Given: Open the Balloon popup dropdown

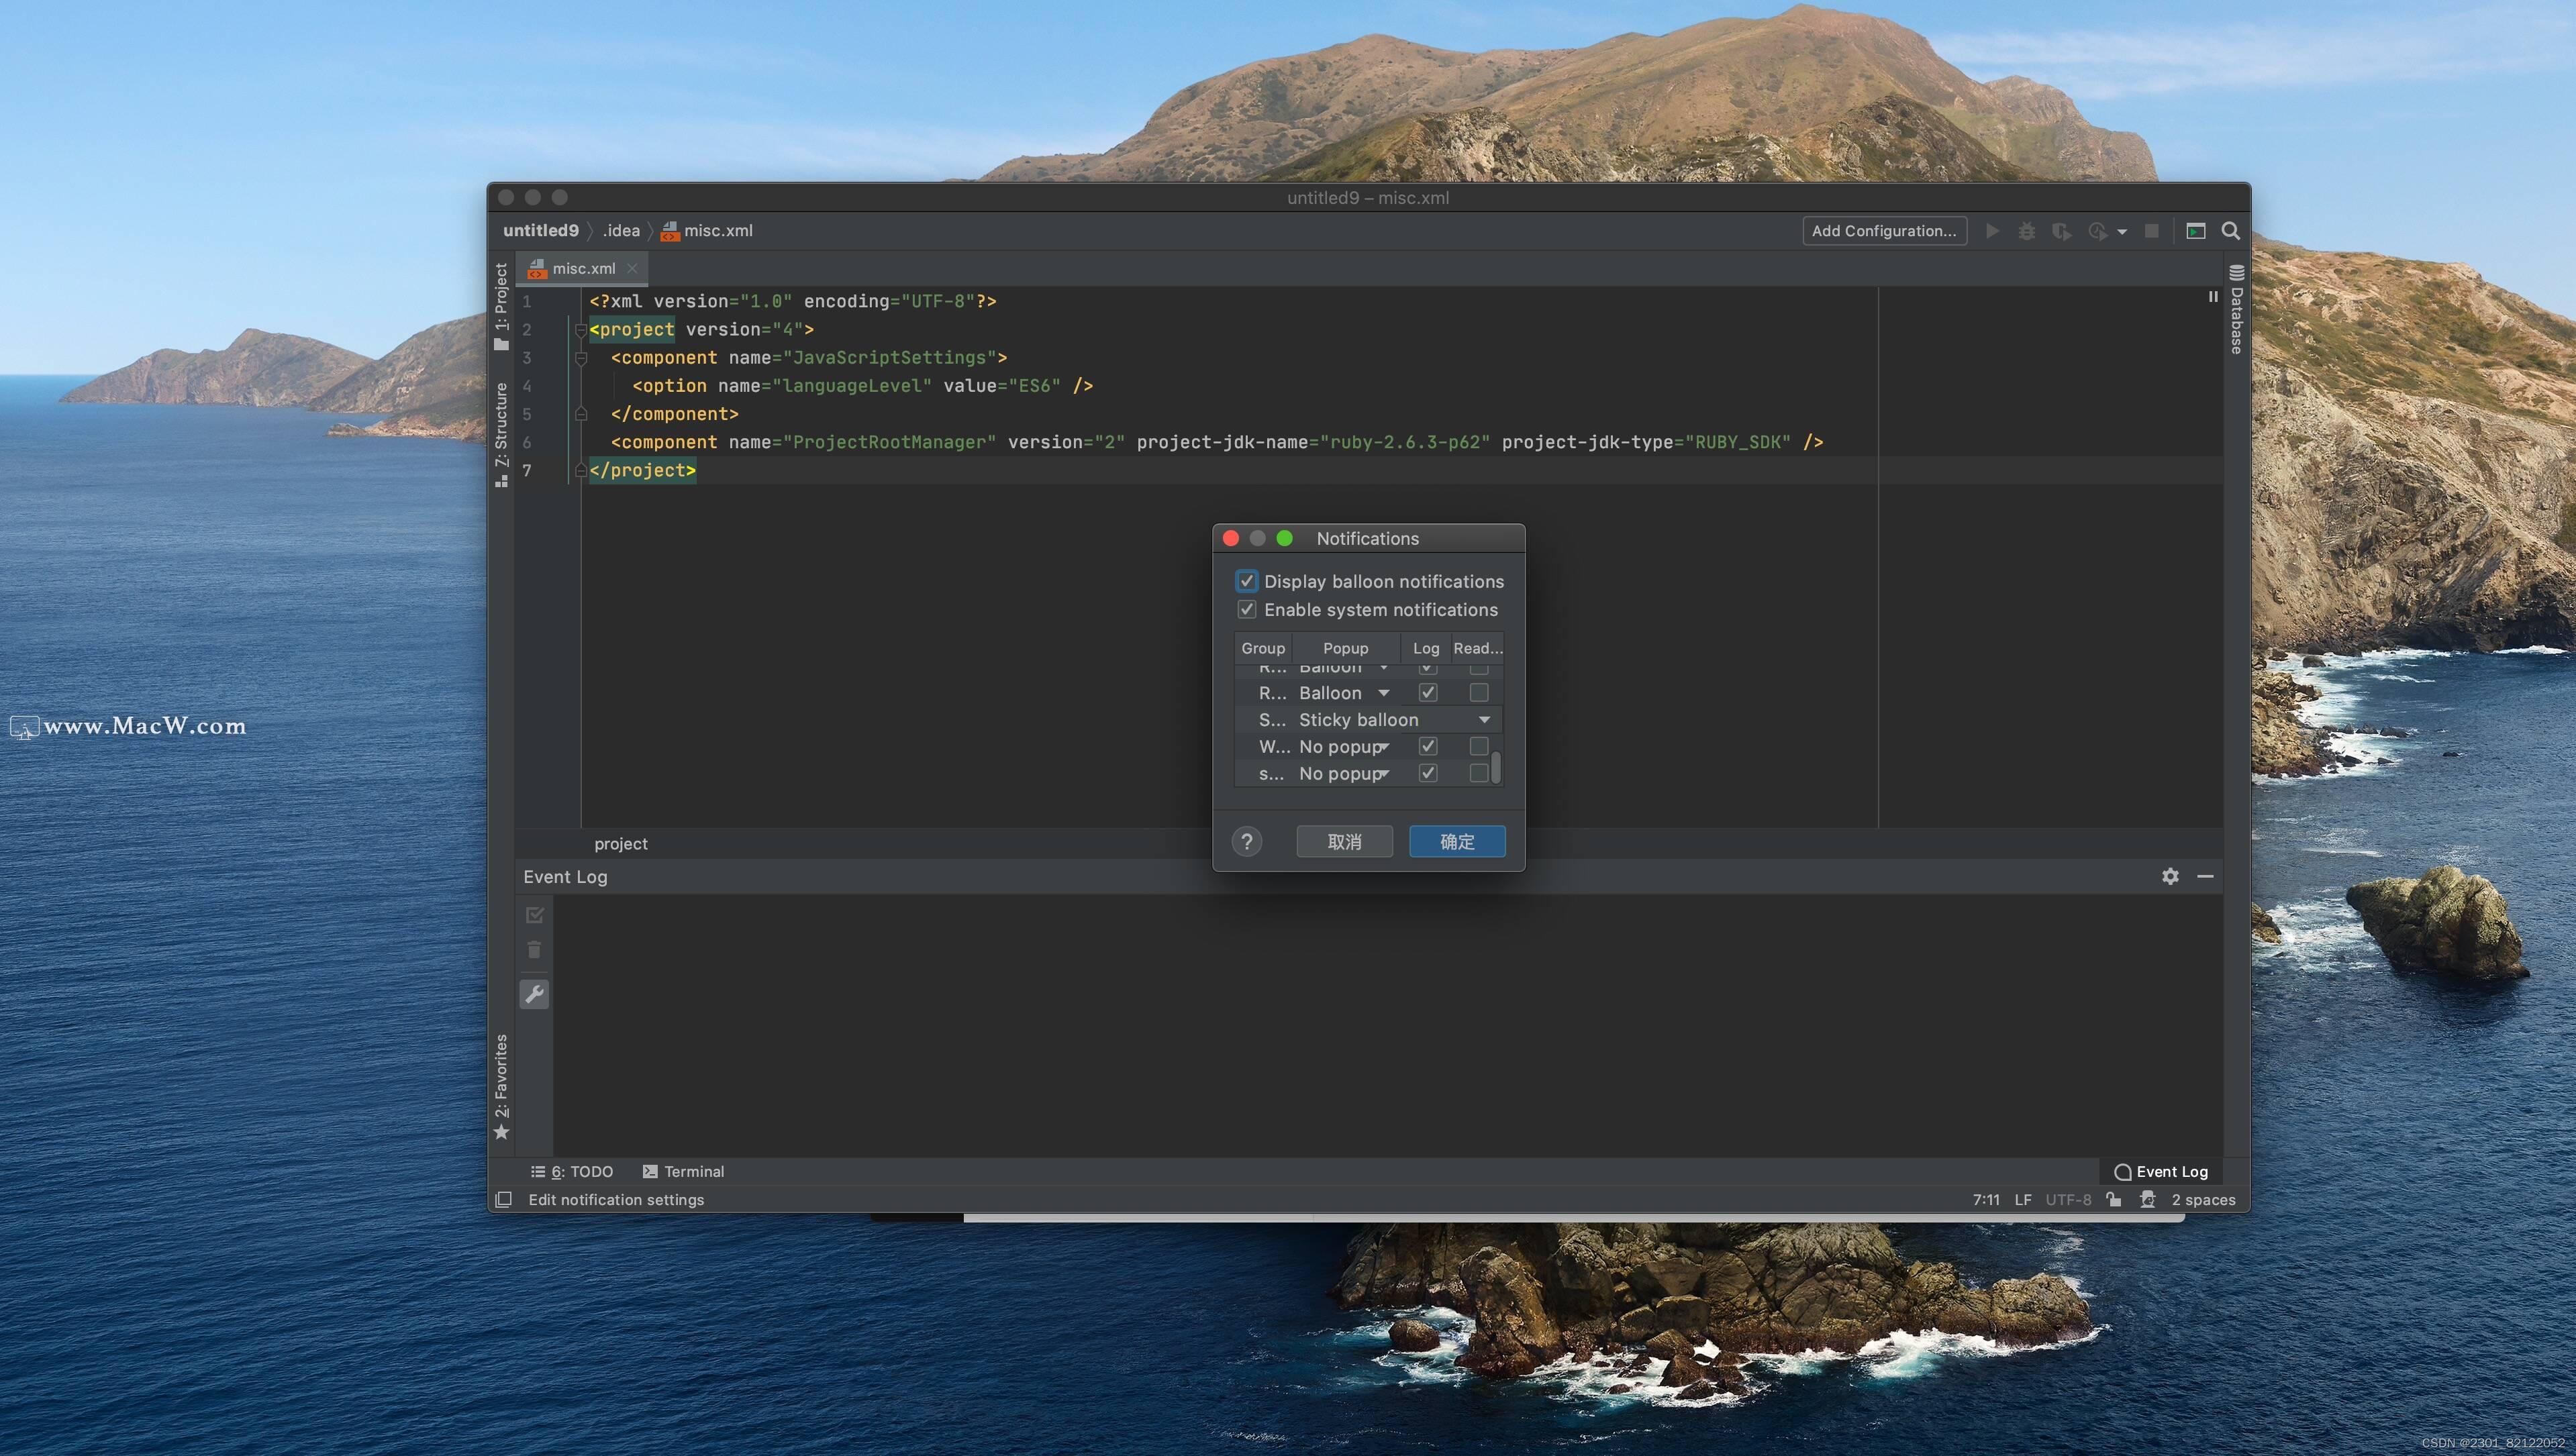Looking at the screenshot, I should [1383, 692].
